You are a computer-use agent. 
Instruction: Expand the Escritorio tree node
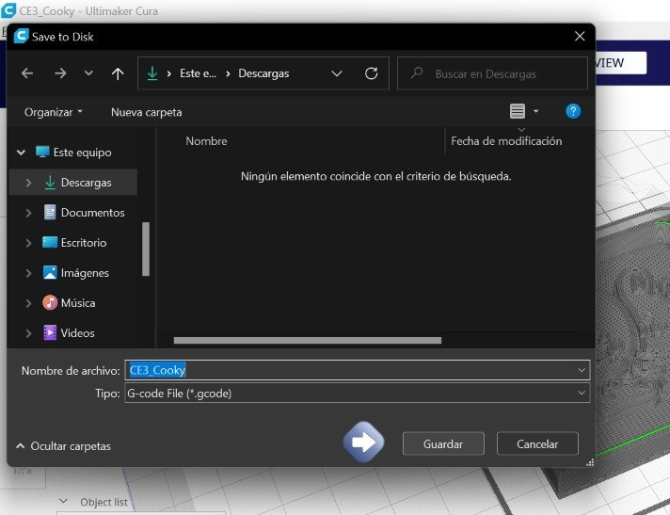tap(28, 243)
